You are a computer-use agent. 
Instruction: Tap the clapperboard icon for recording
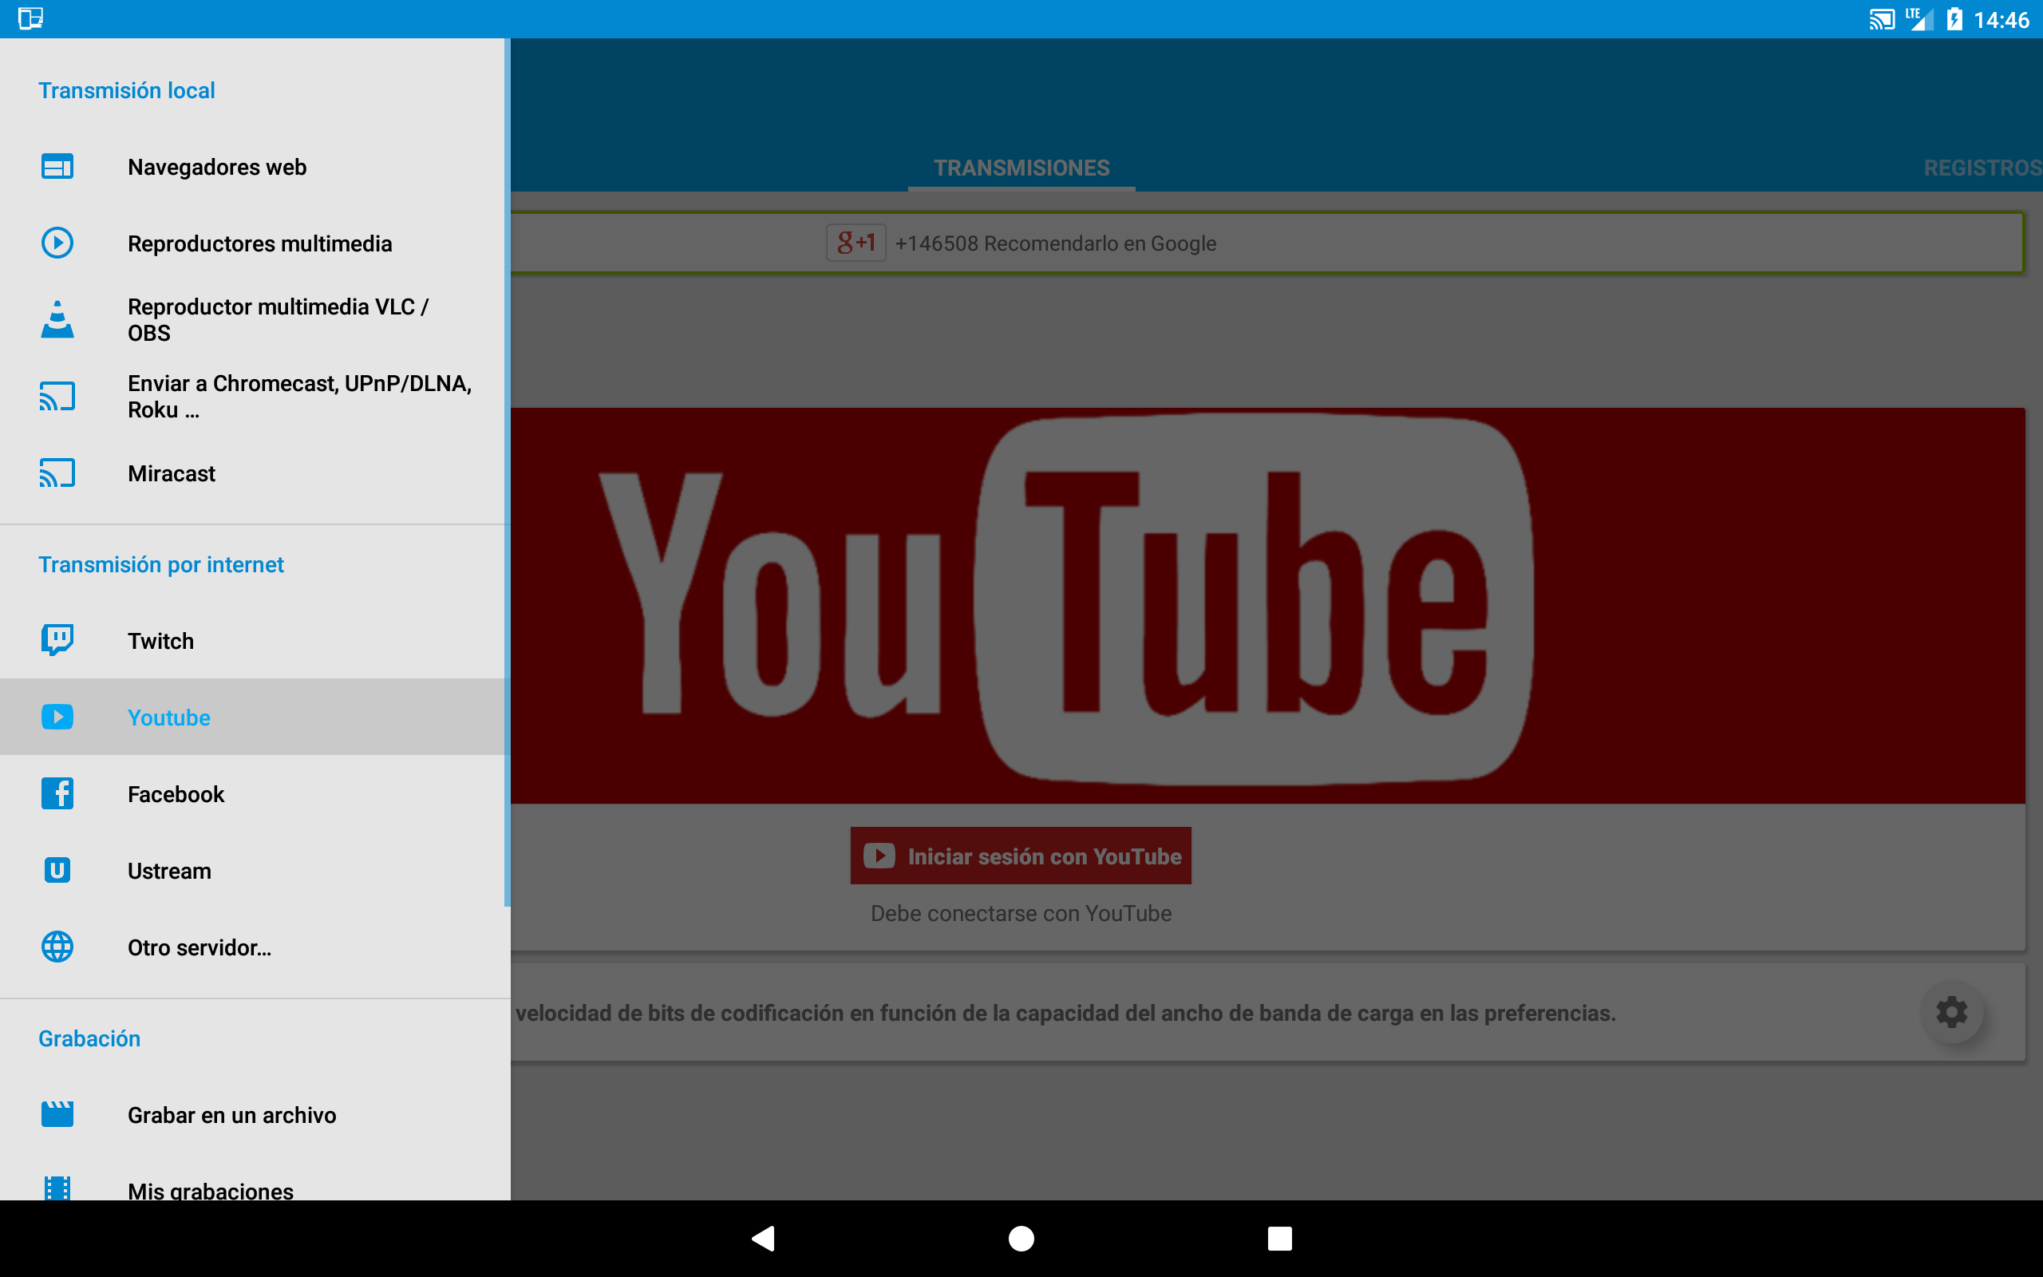click(x=57, y=1114)
